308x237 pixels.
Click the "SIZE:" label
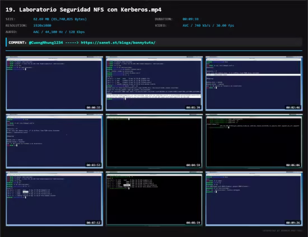click(x=11, y=19)
